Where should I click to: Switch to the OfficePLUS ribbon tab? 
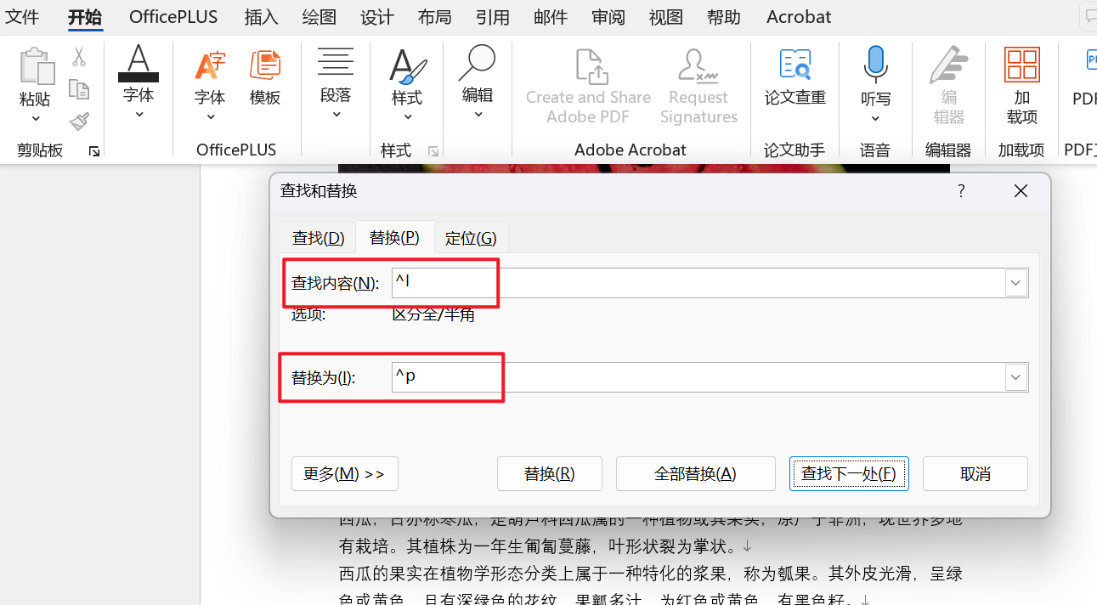173,17
